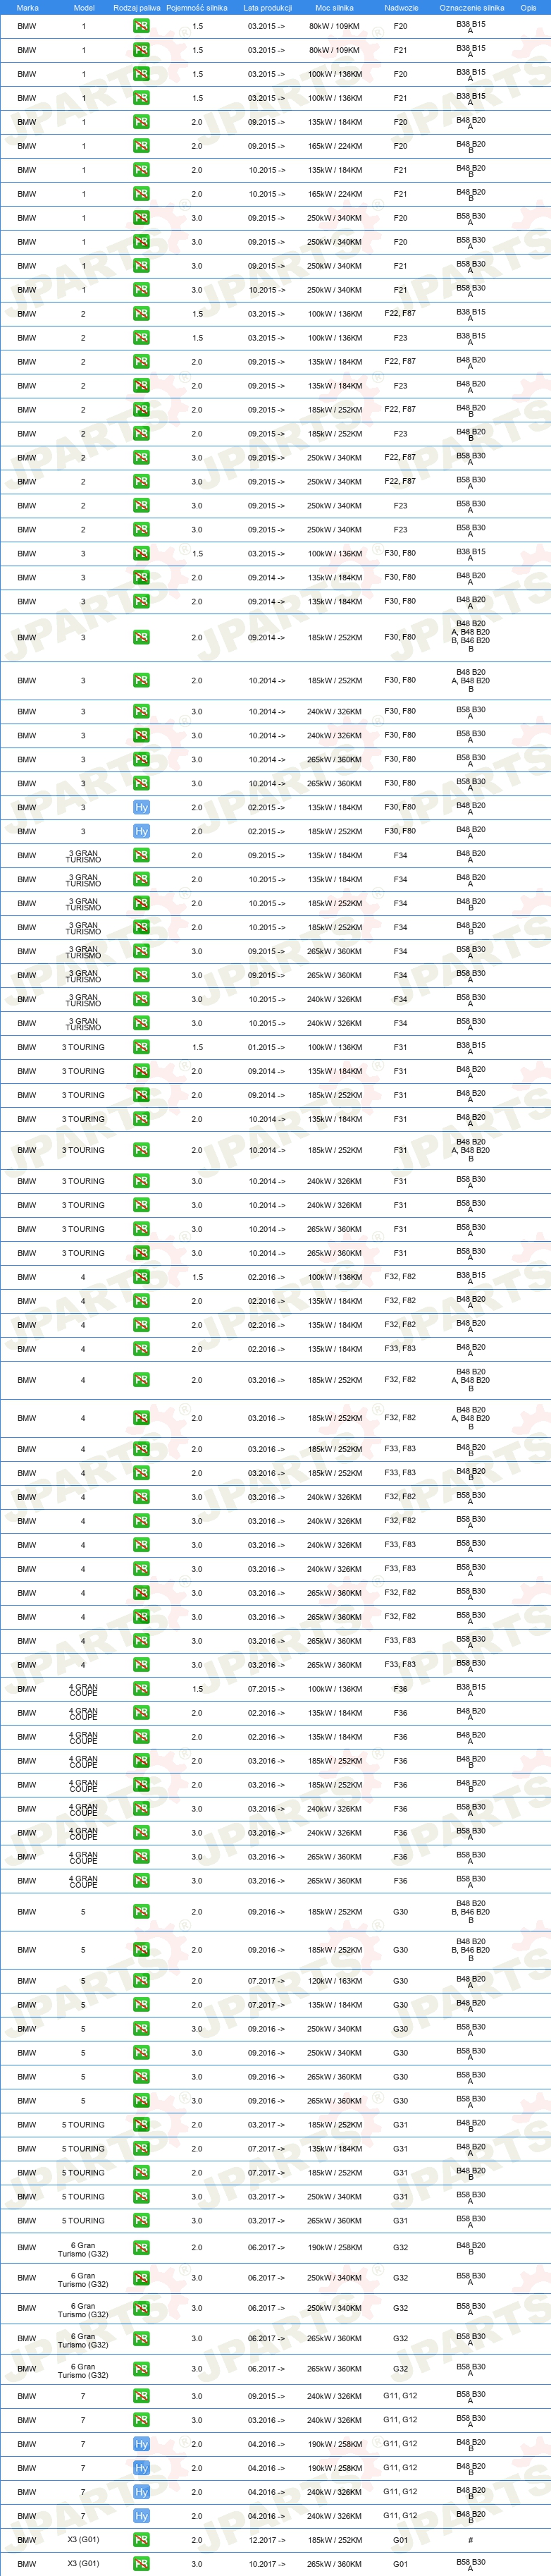
Task: Click X3 (G01) model cell in 3.0 row
Action: click(x=83, y=2564)
